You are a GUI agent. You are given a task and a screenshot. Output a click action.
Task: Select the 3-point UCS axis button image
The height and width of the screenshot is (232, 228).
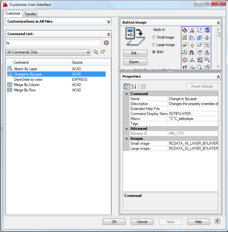200,30
